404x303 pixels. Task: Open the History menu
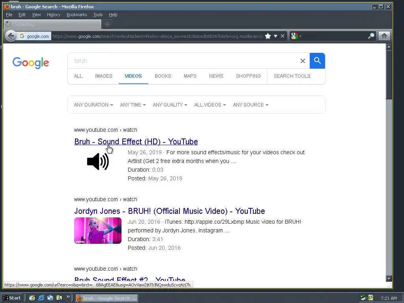pos(54,15)
